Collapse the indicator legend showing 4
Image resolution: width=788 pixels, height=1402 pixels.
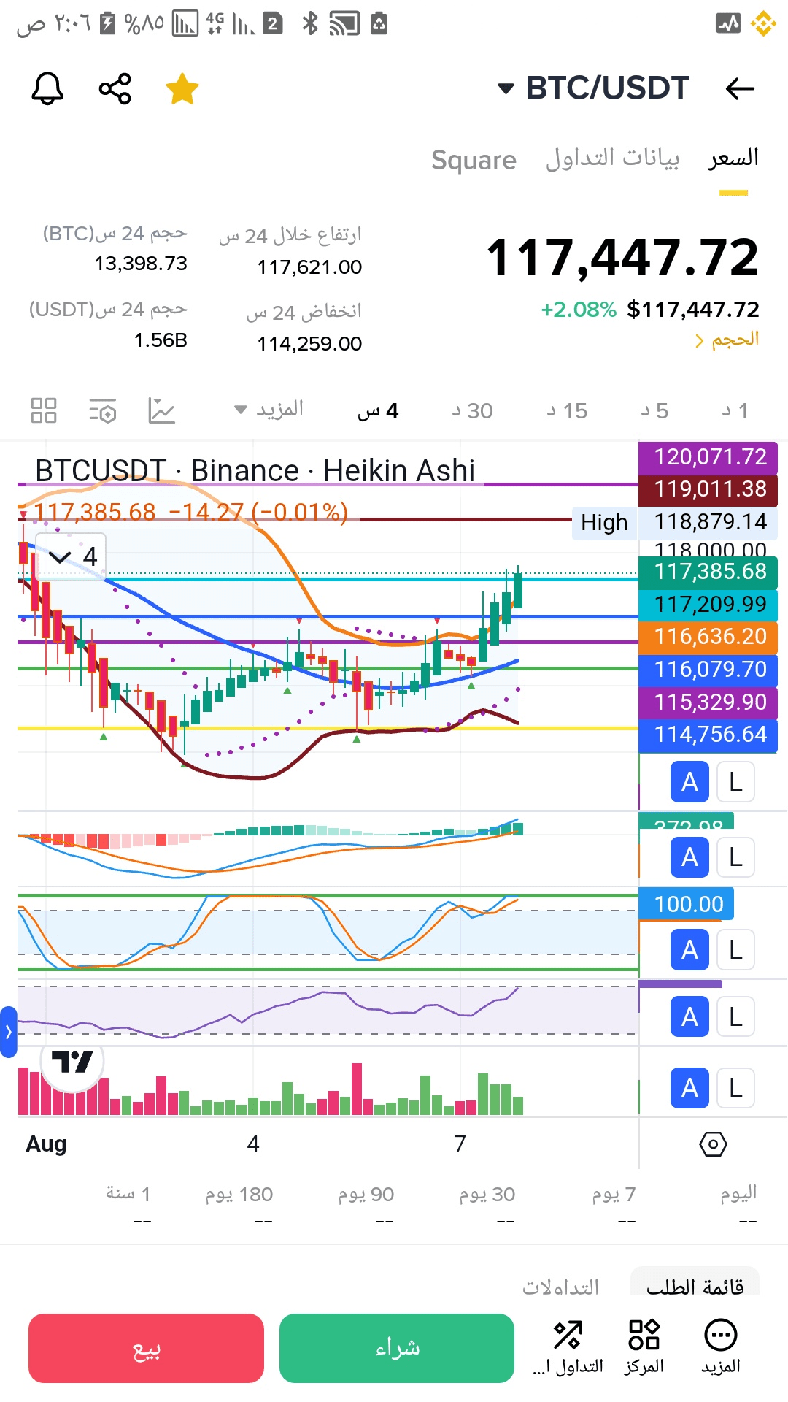click(72, 556)
